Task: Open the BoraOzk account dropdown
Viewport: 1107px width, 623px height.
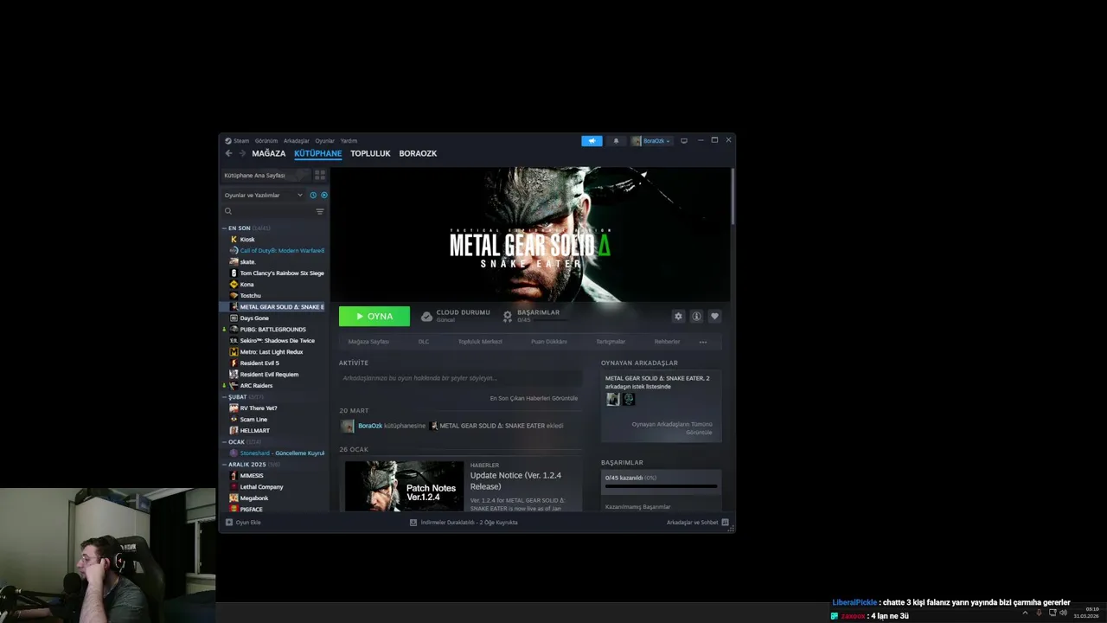Action: (x=651, y=141)
